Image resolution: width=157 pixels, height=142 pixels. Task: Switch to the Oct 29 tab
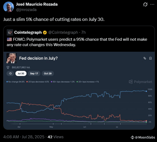[48, 73]
